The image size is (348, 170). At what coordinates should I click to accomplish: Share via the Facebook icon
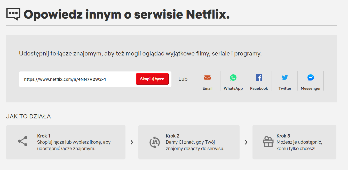click(259, 78)
